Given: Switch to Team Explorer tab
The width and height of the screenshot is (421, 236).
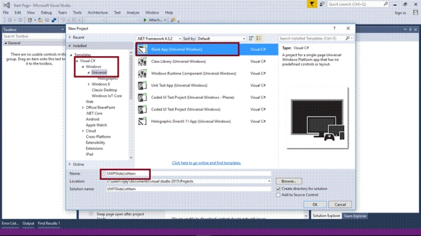Looking at the screenshot, I should pos(355,215).
